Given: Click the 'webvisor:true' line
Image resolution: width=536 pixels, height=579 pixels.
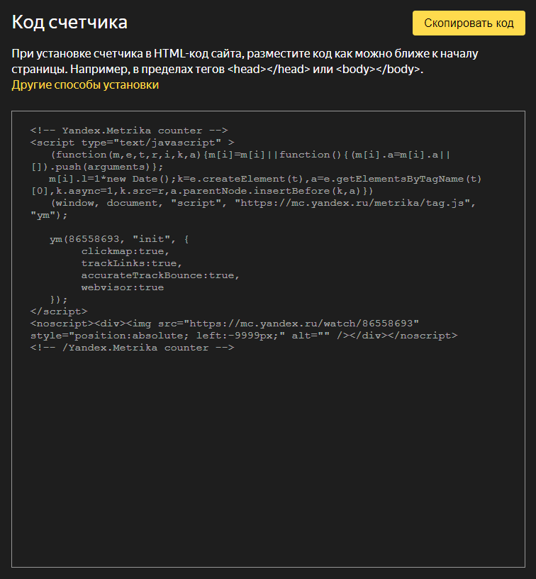Looking at the screenshot, I should [123, 287].
